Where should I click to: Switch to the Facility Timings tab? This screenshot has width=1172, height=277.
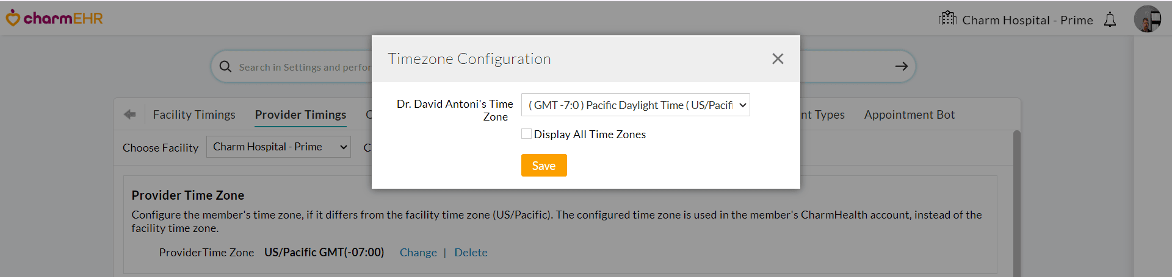194,114
